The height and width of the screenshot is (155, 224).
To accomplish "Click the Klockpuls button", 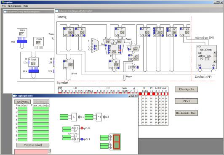I will tap(186, 89).
